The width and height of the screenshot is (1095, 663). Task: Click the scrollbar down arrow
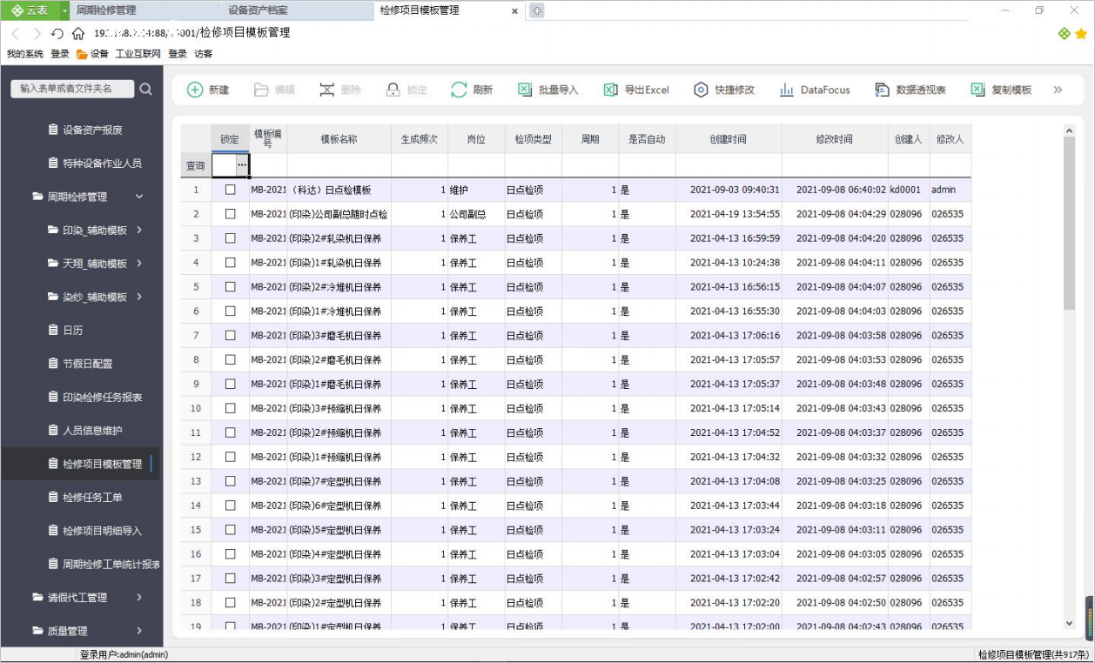tap(1070, 623)
